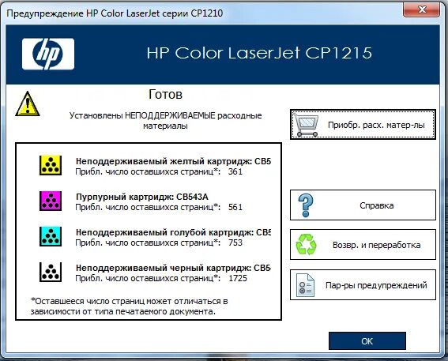Image resolution: width=448 pixels, height=361 pixels.
Task: Click the 'HP Color LaserJet CP1215' title
Action: 259,53
